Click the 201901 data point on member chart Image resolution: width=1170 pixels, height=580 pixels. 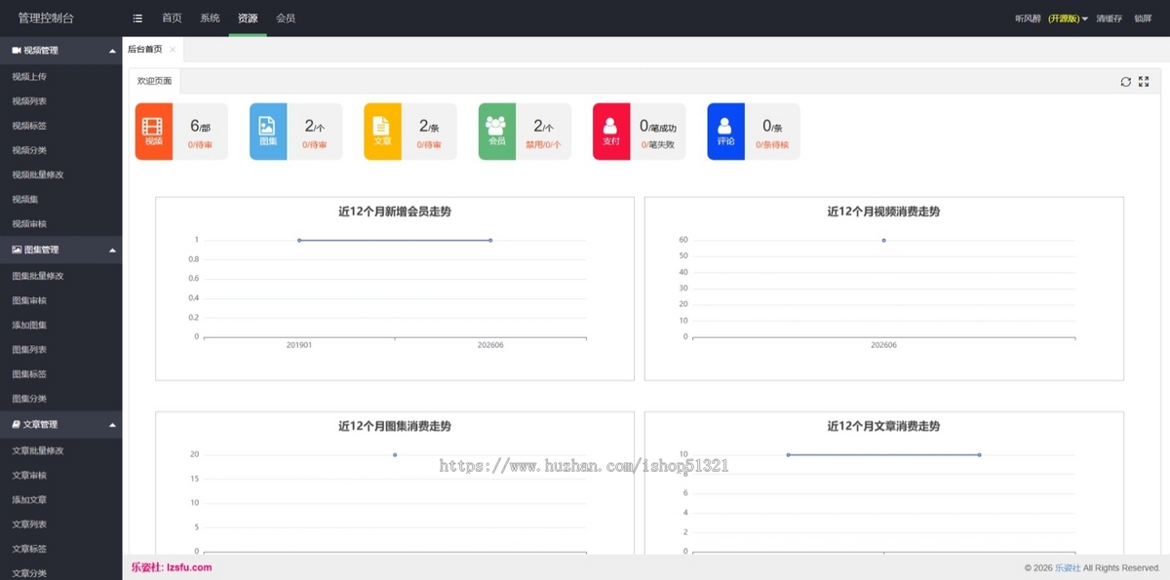[x=299, y=240]
